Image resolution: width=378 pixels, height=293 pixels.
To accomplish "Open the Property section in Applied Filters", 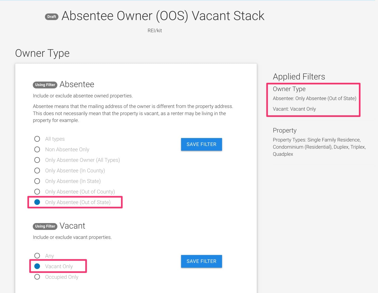I will (284, 130).
